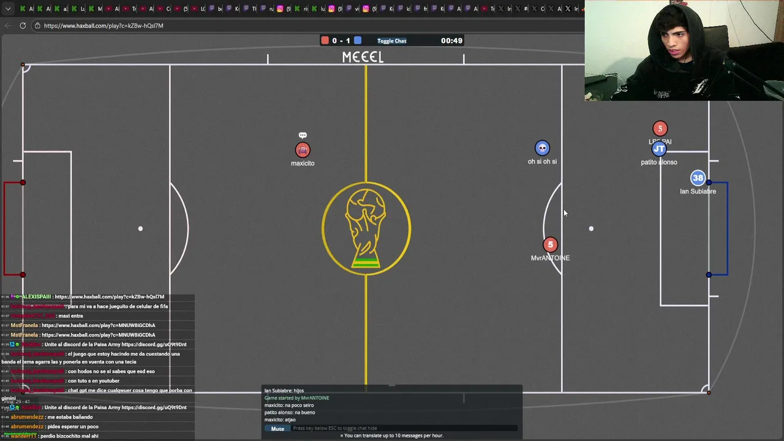Viewport: 784px width, 441px height.
Task: Click the 'maxi entra' stream chat message
Action: tap(70, 316)
